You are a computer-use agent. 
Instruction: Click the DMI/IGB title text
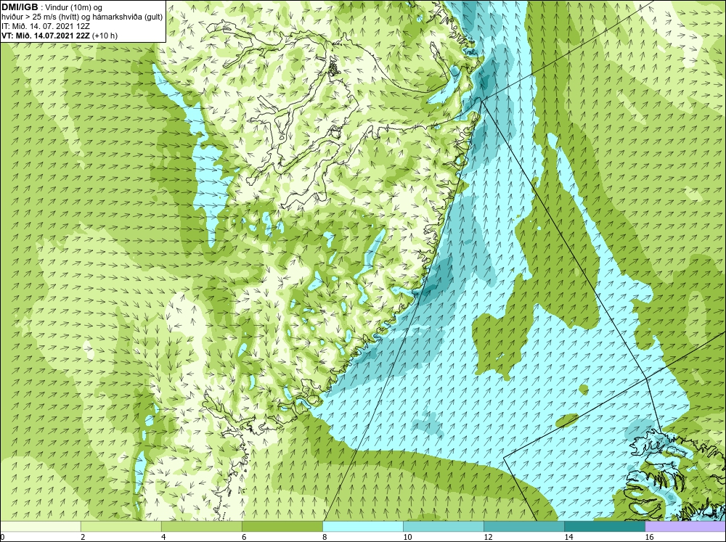point(20,7)
